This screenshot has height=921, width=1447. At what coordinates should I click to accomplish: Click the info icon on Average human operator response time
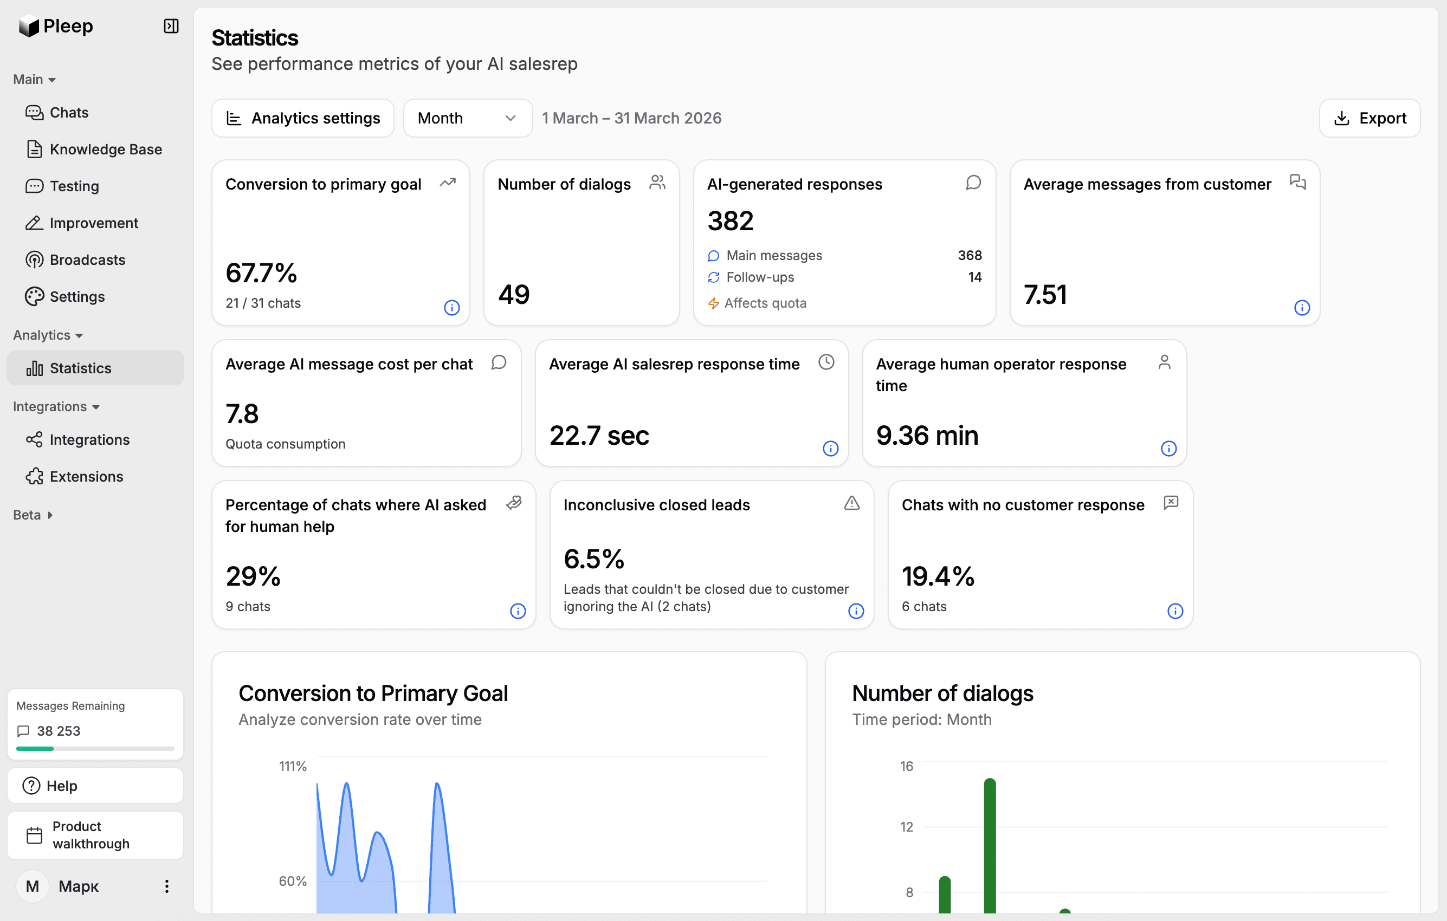(1169, 448)
